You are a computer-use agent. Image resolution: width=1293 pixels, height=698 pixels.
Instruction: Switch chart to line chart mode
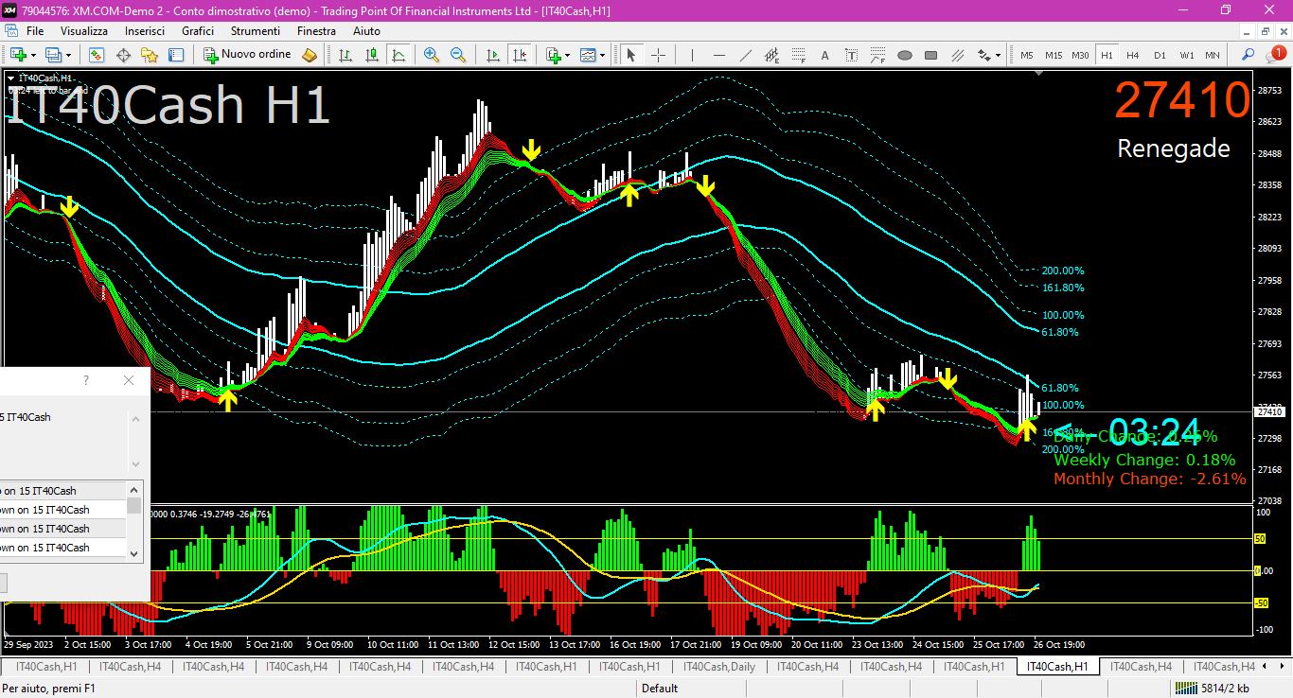click(399, 55)
